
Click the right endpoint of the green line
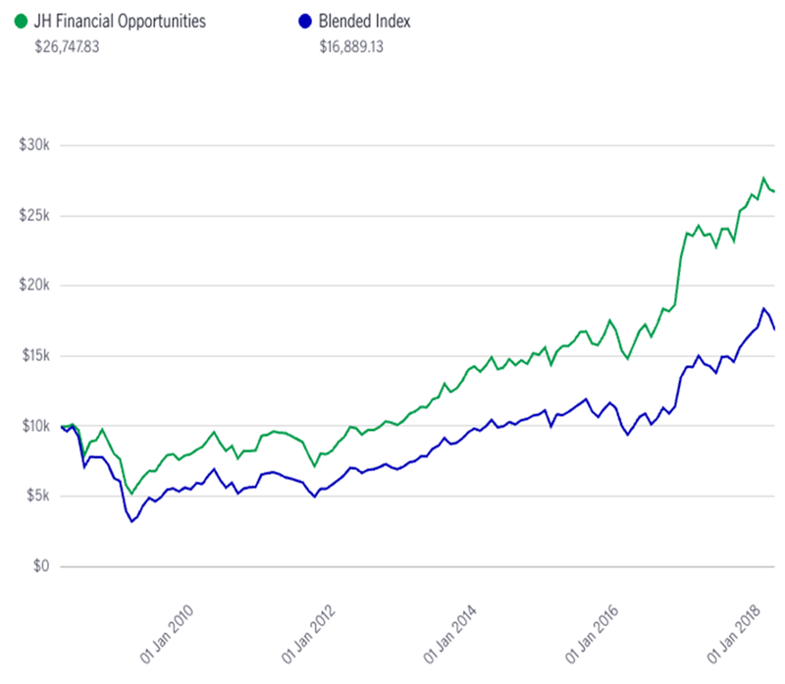774,191
